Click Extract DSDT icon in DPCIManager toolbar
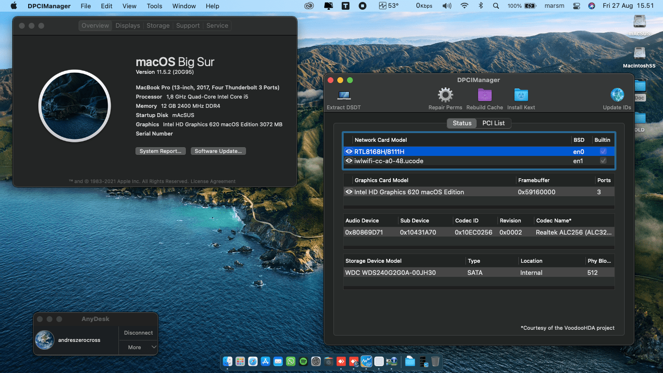 (344, 95)
